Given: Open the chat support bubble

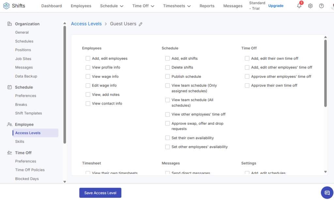Looking at the screenshot, I should click(327, 193).
